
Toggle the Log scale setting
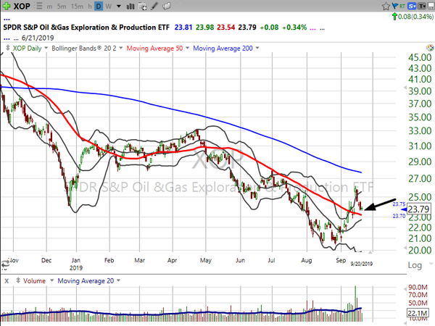[416, 265]
